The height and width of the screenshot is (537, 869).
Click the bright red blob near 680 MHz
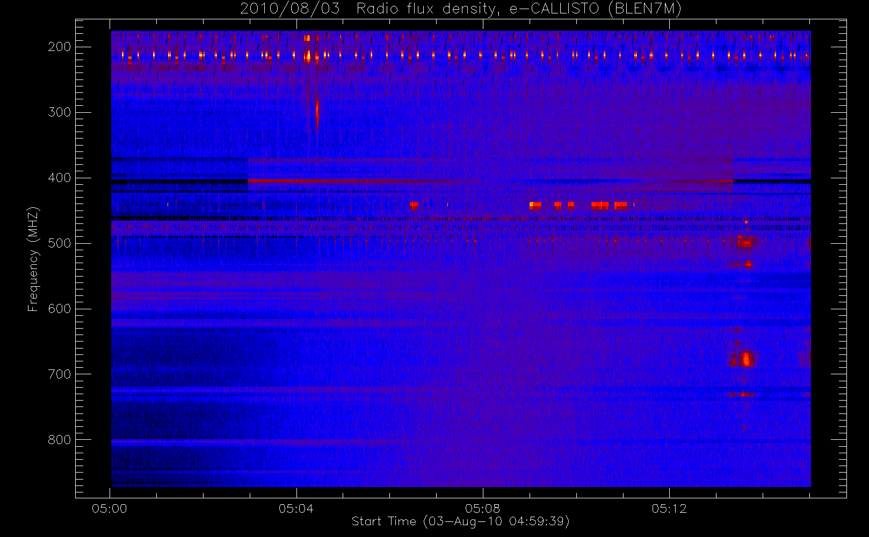coord(745,358)
